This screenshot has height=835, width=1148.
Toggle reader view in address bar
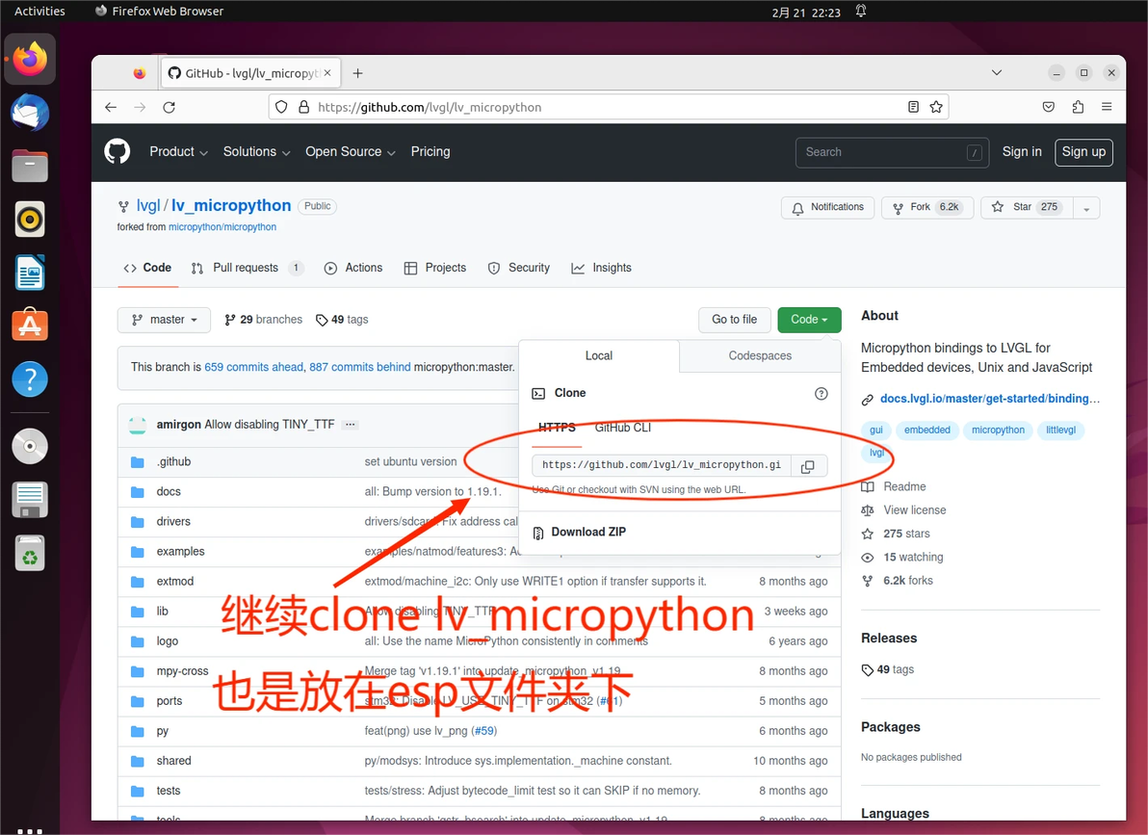click(913, 107)
